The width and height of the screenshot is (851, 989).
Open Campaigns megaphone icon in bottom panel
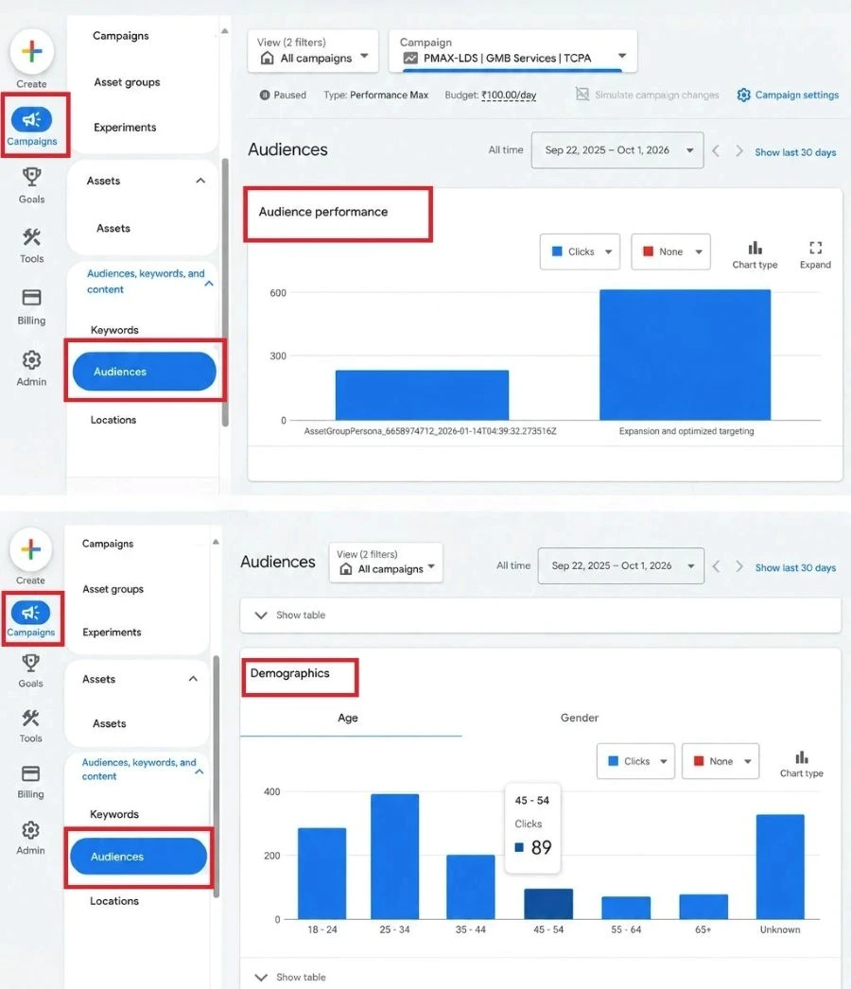tap(30, 613)
